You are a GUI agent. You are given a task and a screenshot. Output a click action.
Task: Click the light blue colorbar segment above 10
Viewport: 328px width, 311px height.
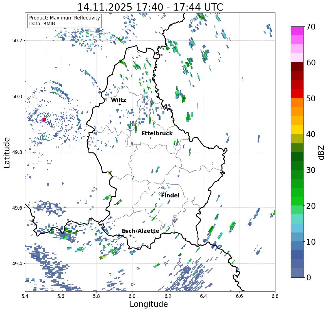[x=297, y=237]
